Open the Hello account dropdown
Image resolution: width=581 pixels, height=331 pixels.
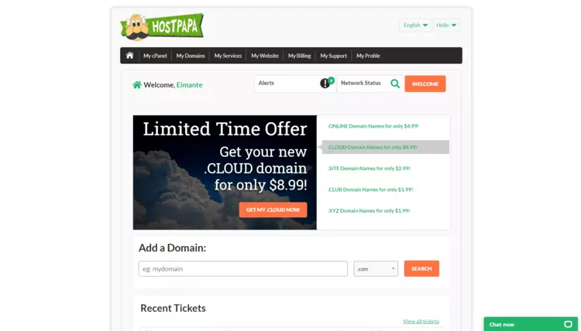[446, 26]
